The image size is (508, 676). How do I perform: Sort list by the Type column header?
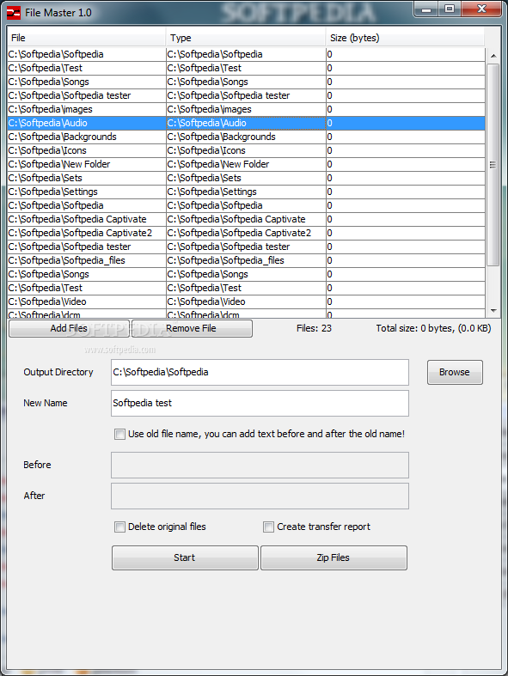click(x=246, y=38)
